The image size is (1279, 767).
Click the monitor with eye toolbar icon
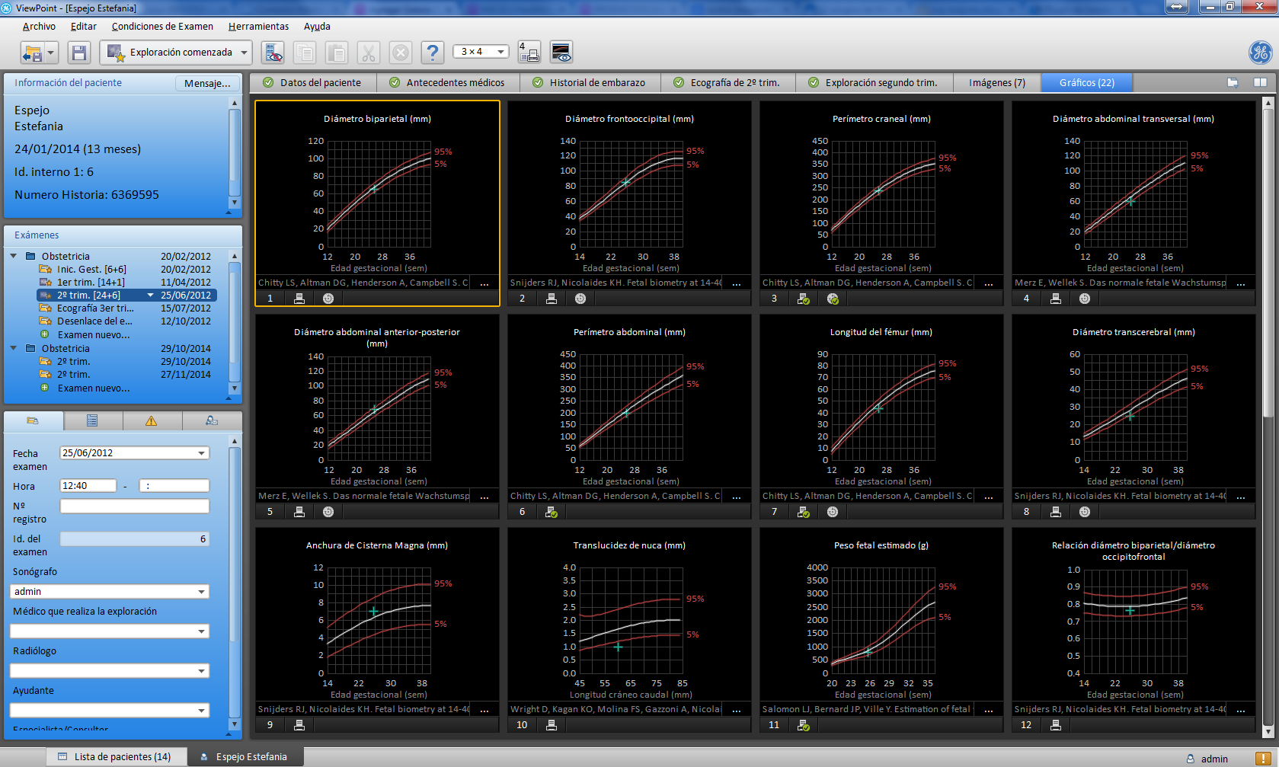[561, 53]
